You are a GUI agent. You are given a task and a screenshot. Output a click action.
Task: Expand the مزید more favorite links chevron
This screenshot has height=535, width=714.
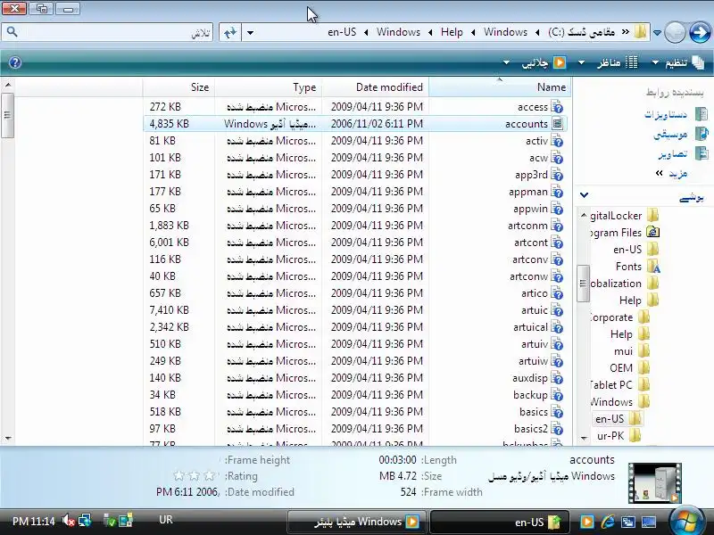[x=659, y=173]
